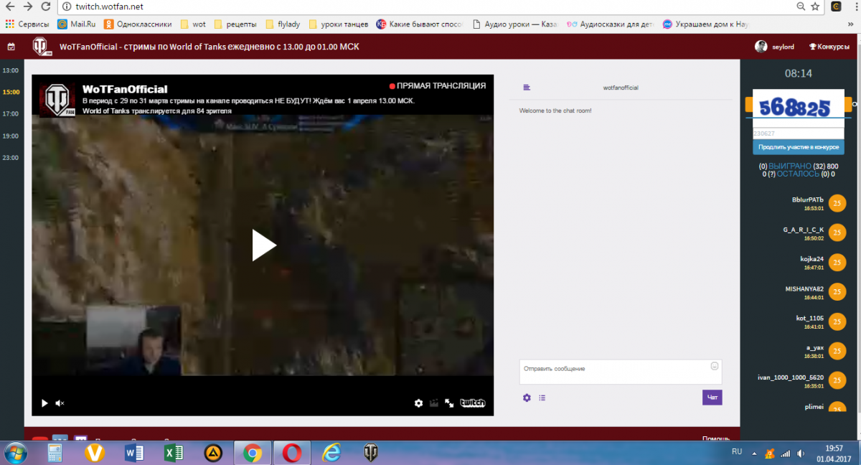Open the Какие бывают способ bookmark
Viewport: 861px width, 465px height.
point(421,24)
